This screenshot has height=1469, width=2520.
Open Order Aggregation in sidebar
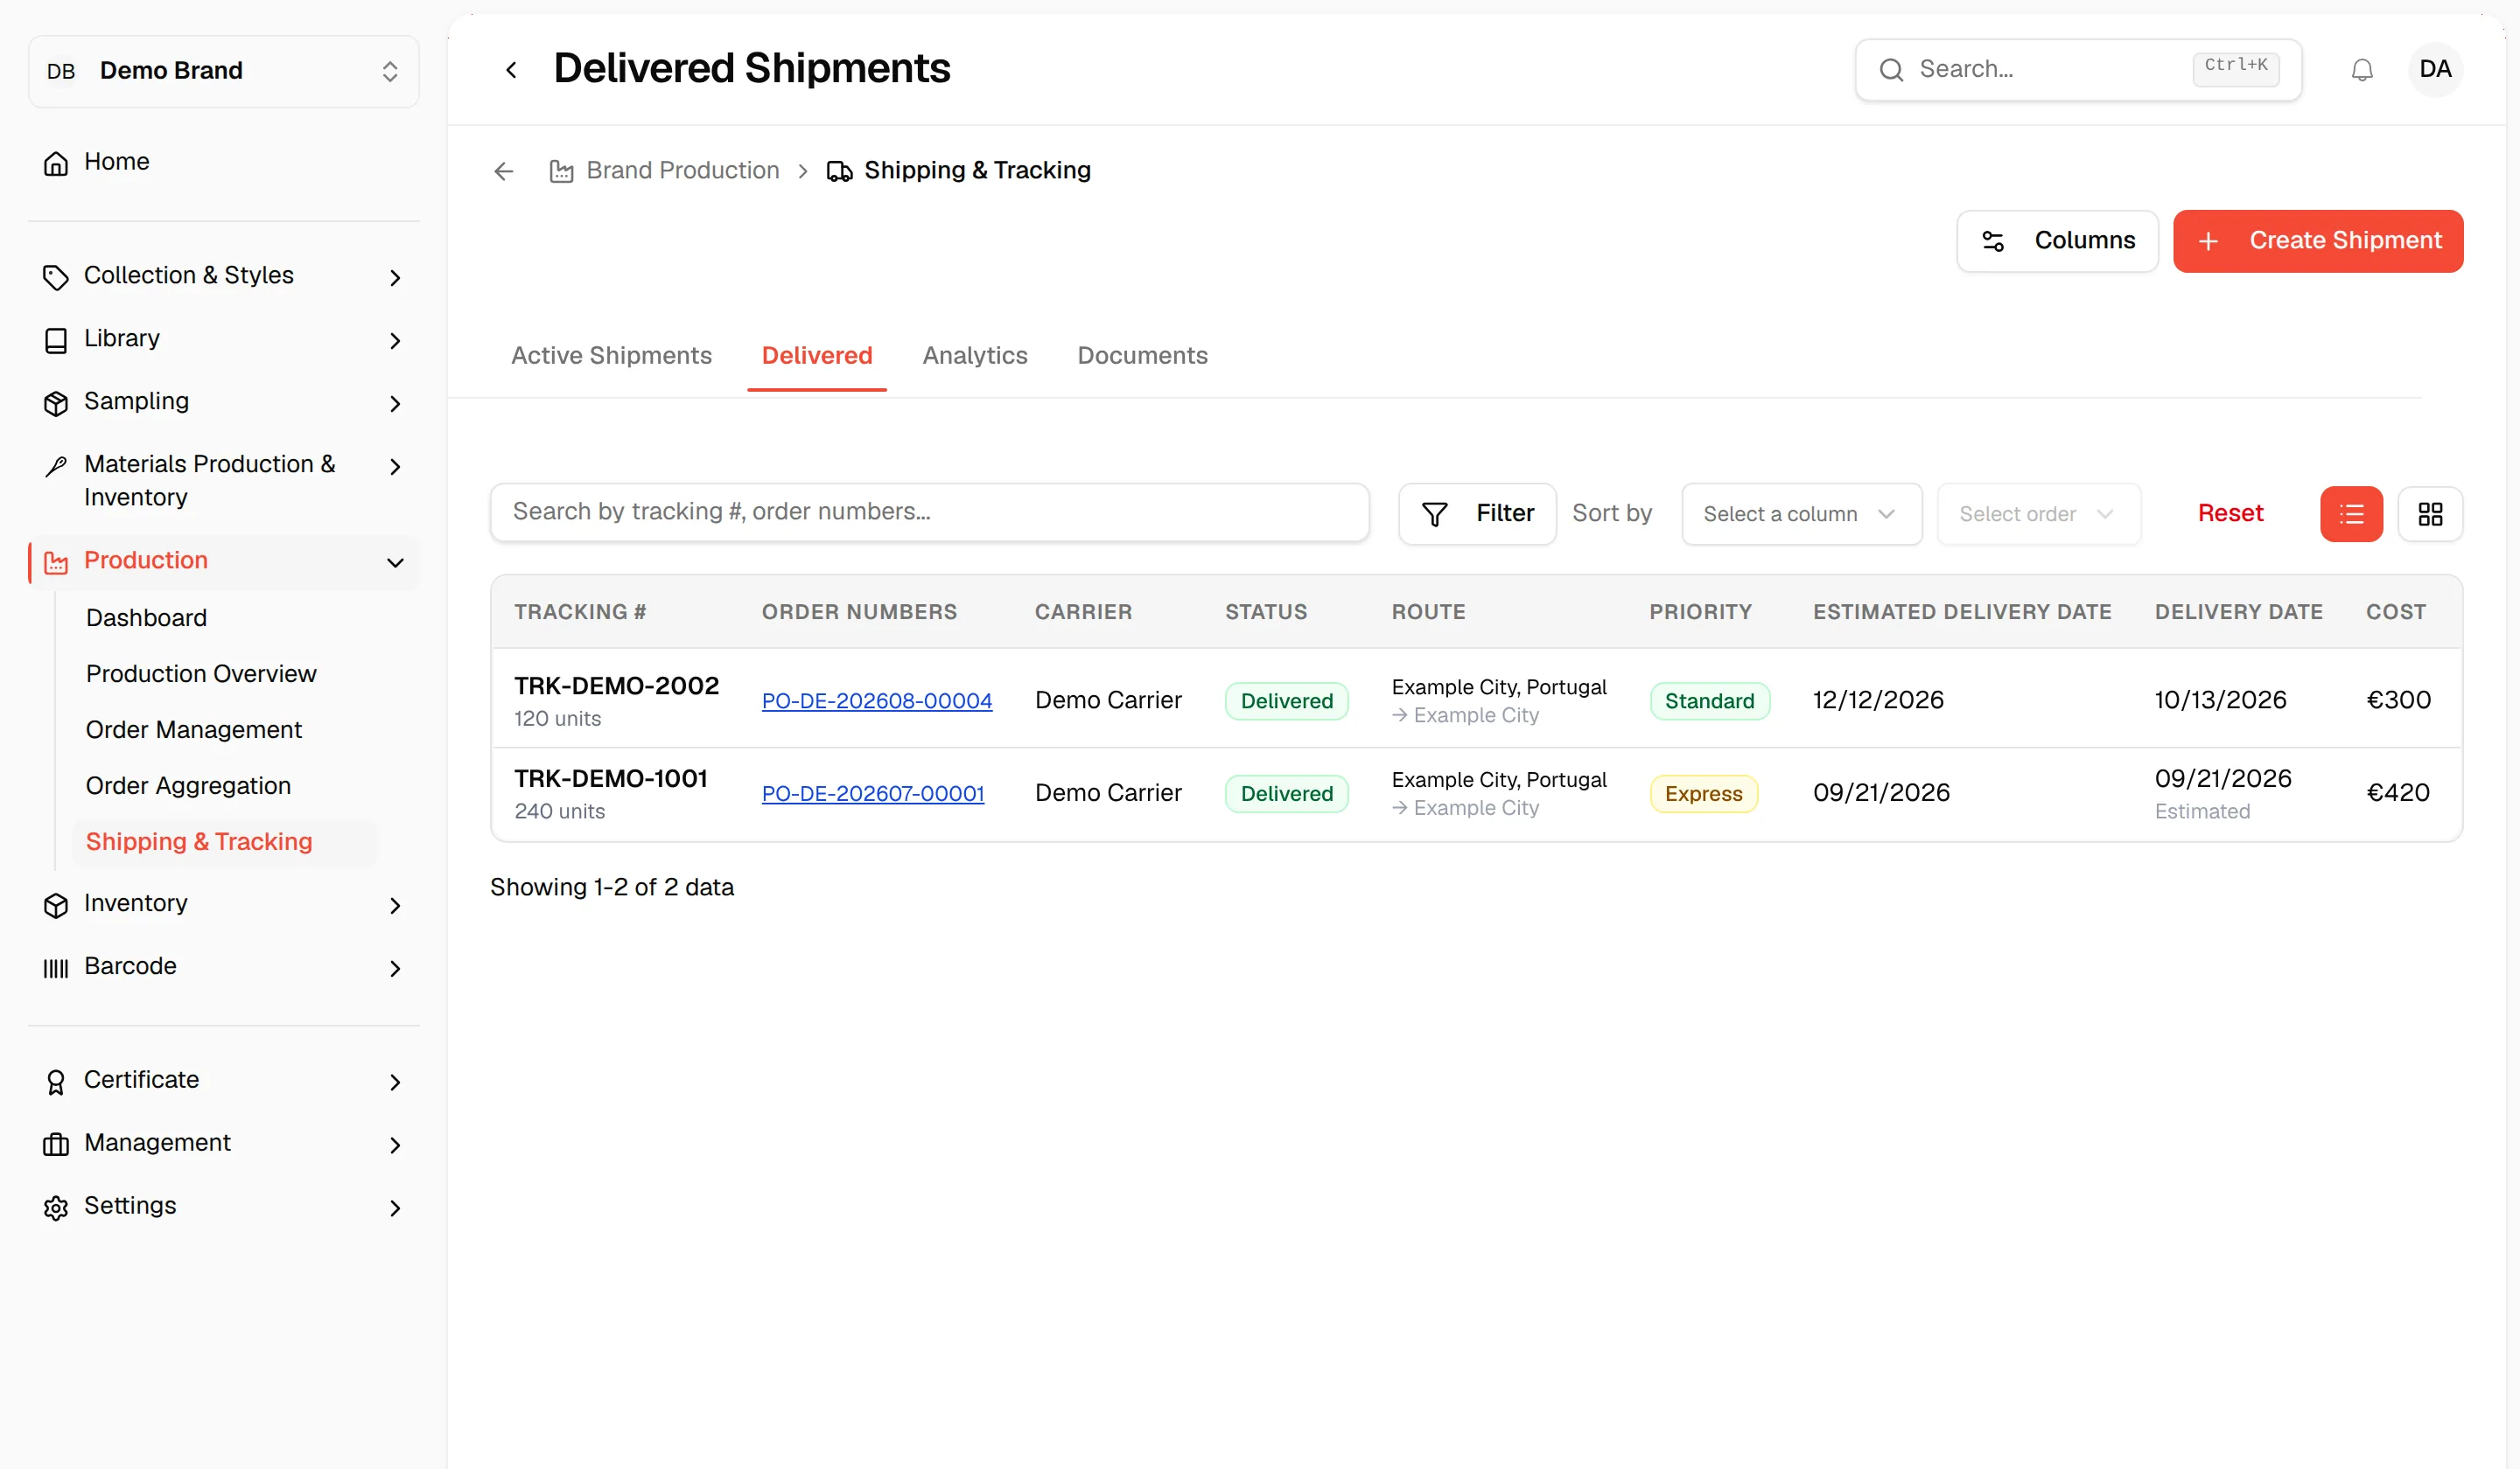click(x=188, y=785)
